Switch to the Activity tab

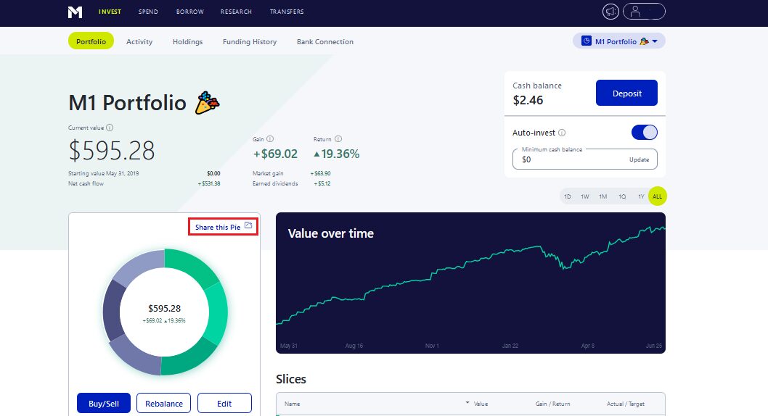[139, 41]
